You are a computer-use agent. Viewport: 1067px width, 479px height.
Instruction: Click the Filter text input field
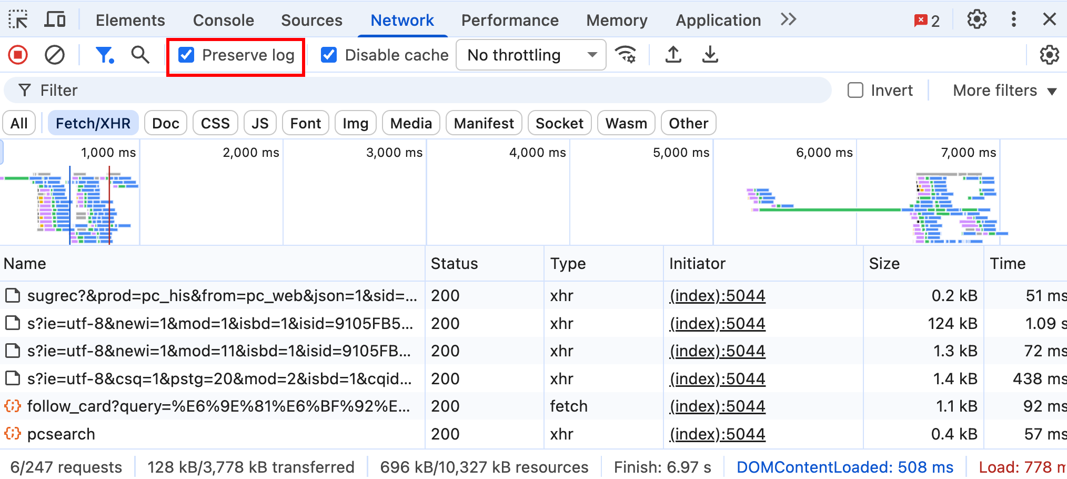tap(421, 91)
